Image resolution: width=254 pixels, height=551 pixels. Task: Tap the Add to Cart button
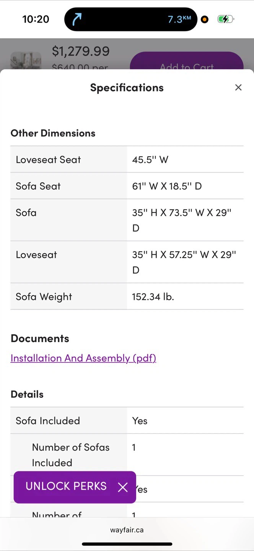pos(187,61)
